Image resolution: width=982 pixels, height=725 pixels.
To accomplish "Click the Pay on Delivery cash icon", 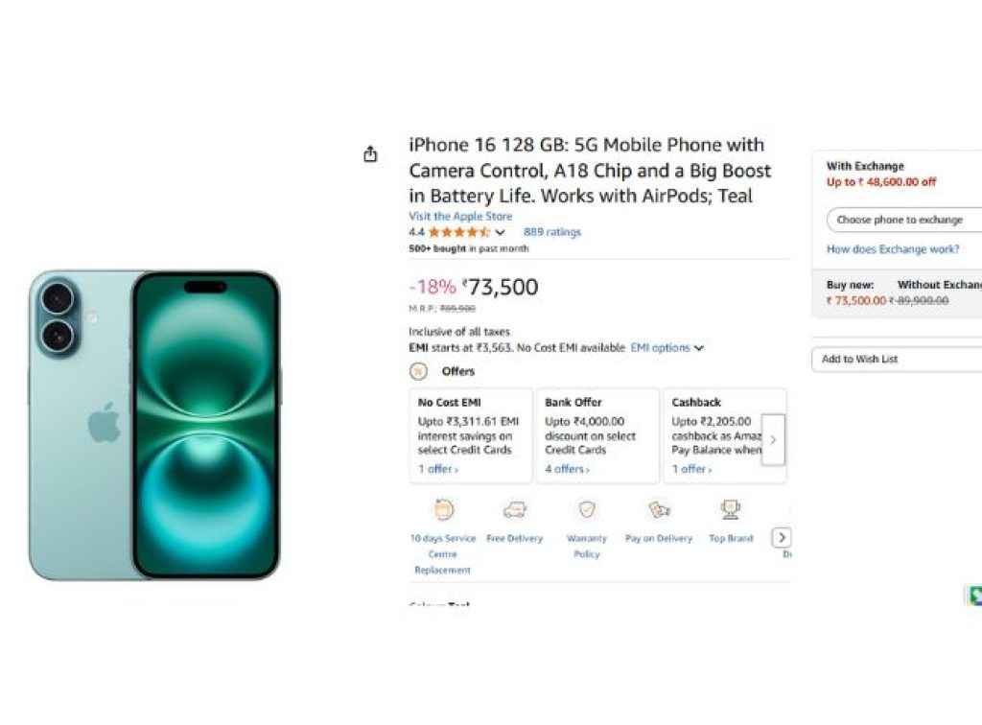I will pos(658,509).
